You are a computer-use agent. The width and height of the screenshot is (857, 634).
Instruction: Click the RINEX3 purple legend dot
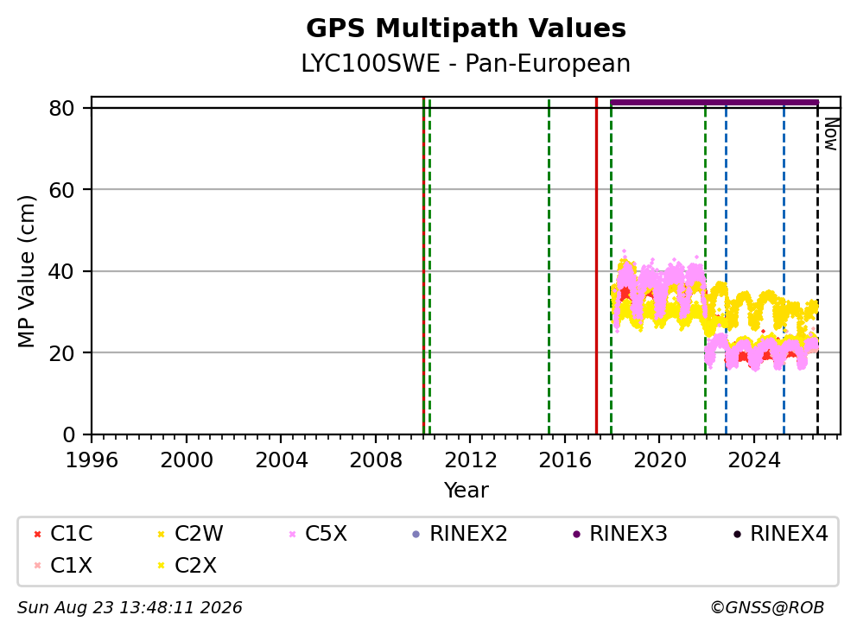[x=576, y=534]
